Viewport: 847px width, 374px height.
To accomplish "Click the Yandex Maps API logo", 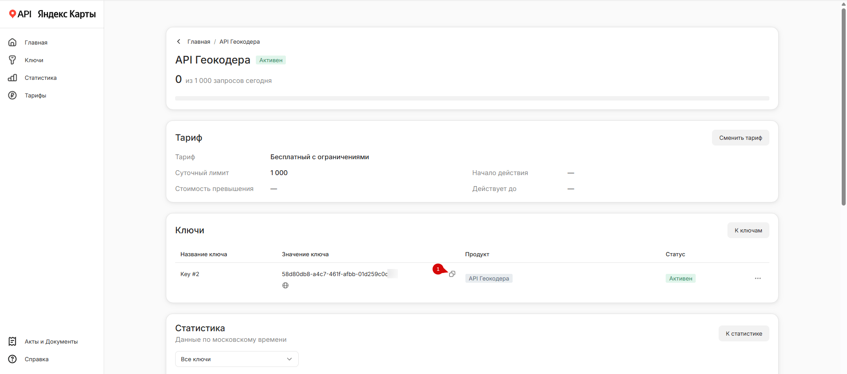I will [52, 14].
